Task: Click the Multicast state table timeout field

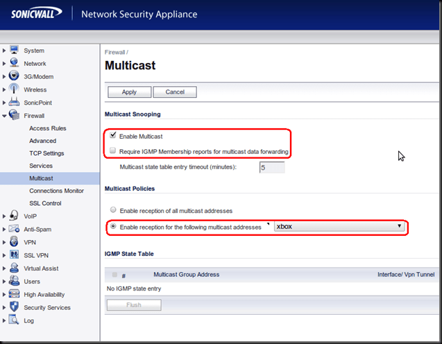Action: tap(272, 167)
